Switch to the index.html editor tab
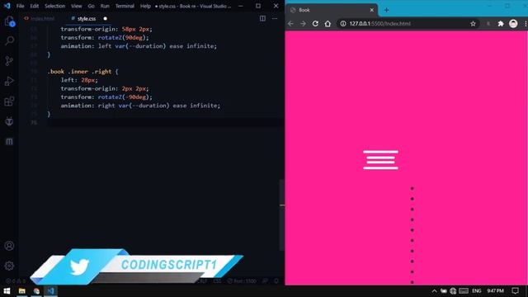Viewport: 528px width, 297px height. [40, 18]
